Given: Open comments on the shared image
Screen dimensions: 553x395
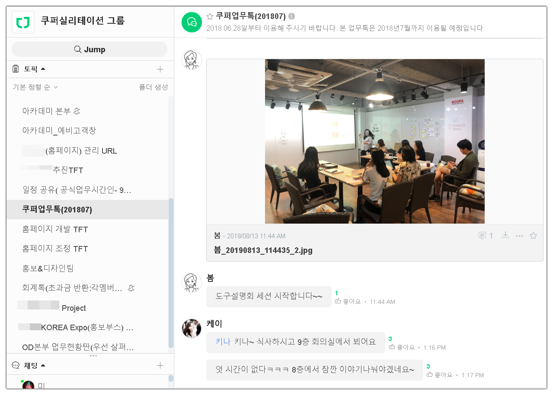Looking at the screenshot, I should (x=486, y=236).
